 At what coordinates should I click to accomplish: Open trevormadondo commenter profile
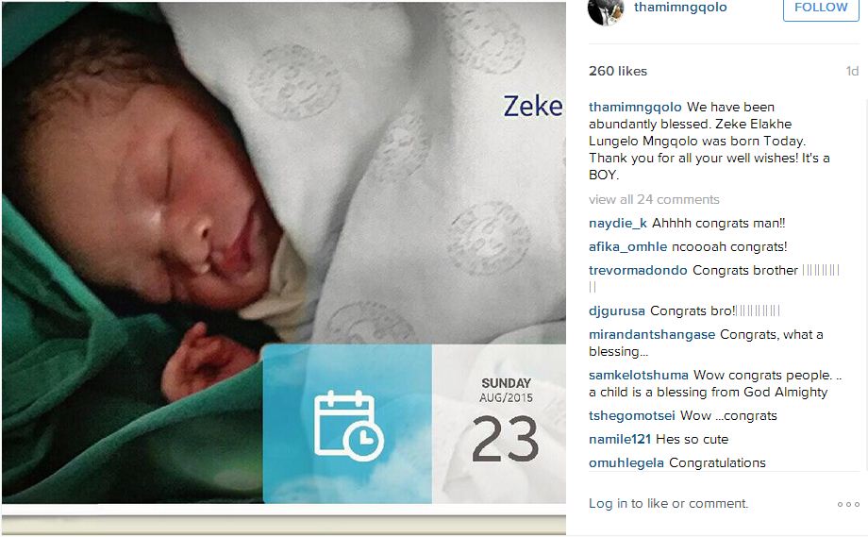(638, 270)
